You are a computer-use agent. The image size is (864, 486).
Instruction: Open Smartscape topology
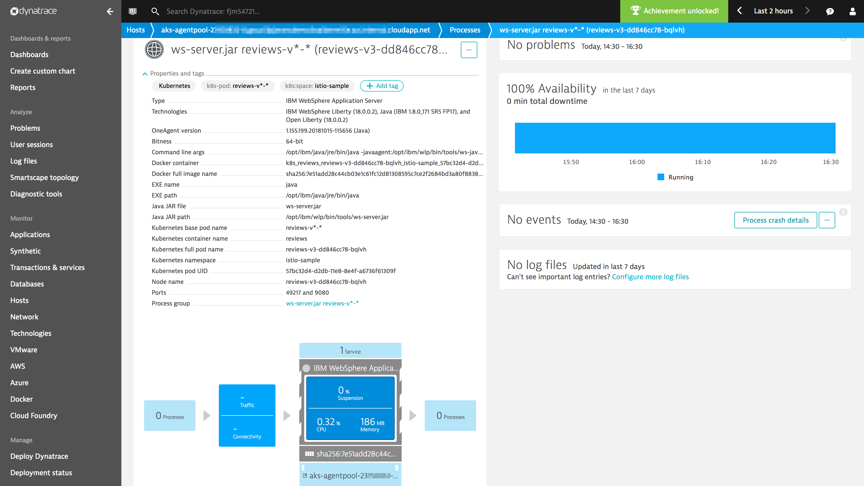44,177
